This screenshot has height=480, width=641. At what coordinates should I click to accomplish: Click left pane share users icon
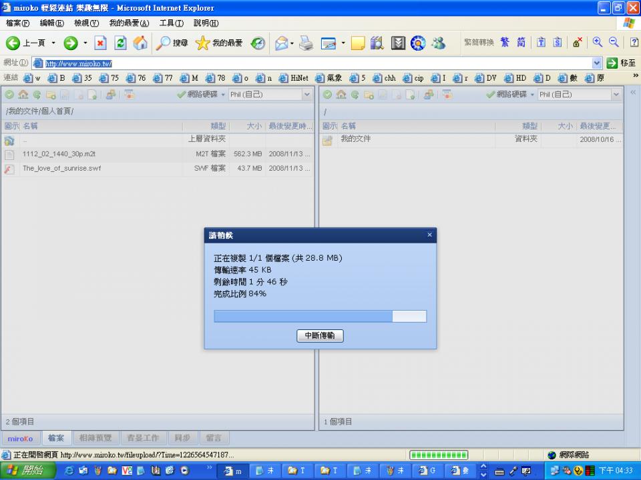tap(111, 95)
